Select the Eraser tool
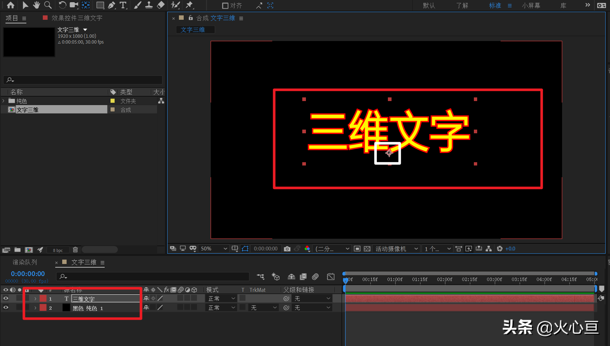This screenshot has width=610, height=346. pyautogui.click(x=161, y=5)
